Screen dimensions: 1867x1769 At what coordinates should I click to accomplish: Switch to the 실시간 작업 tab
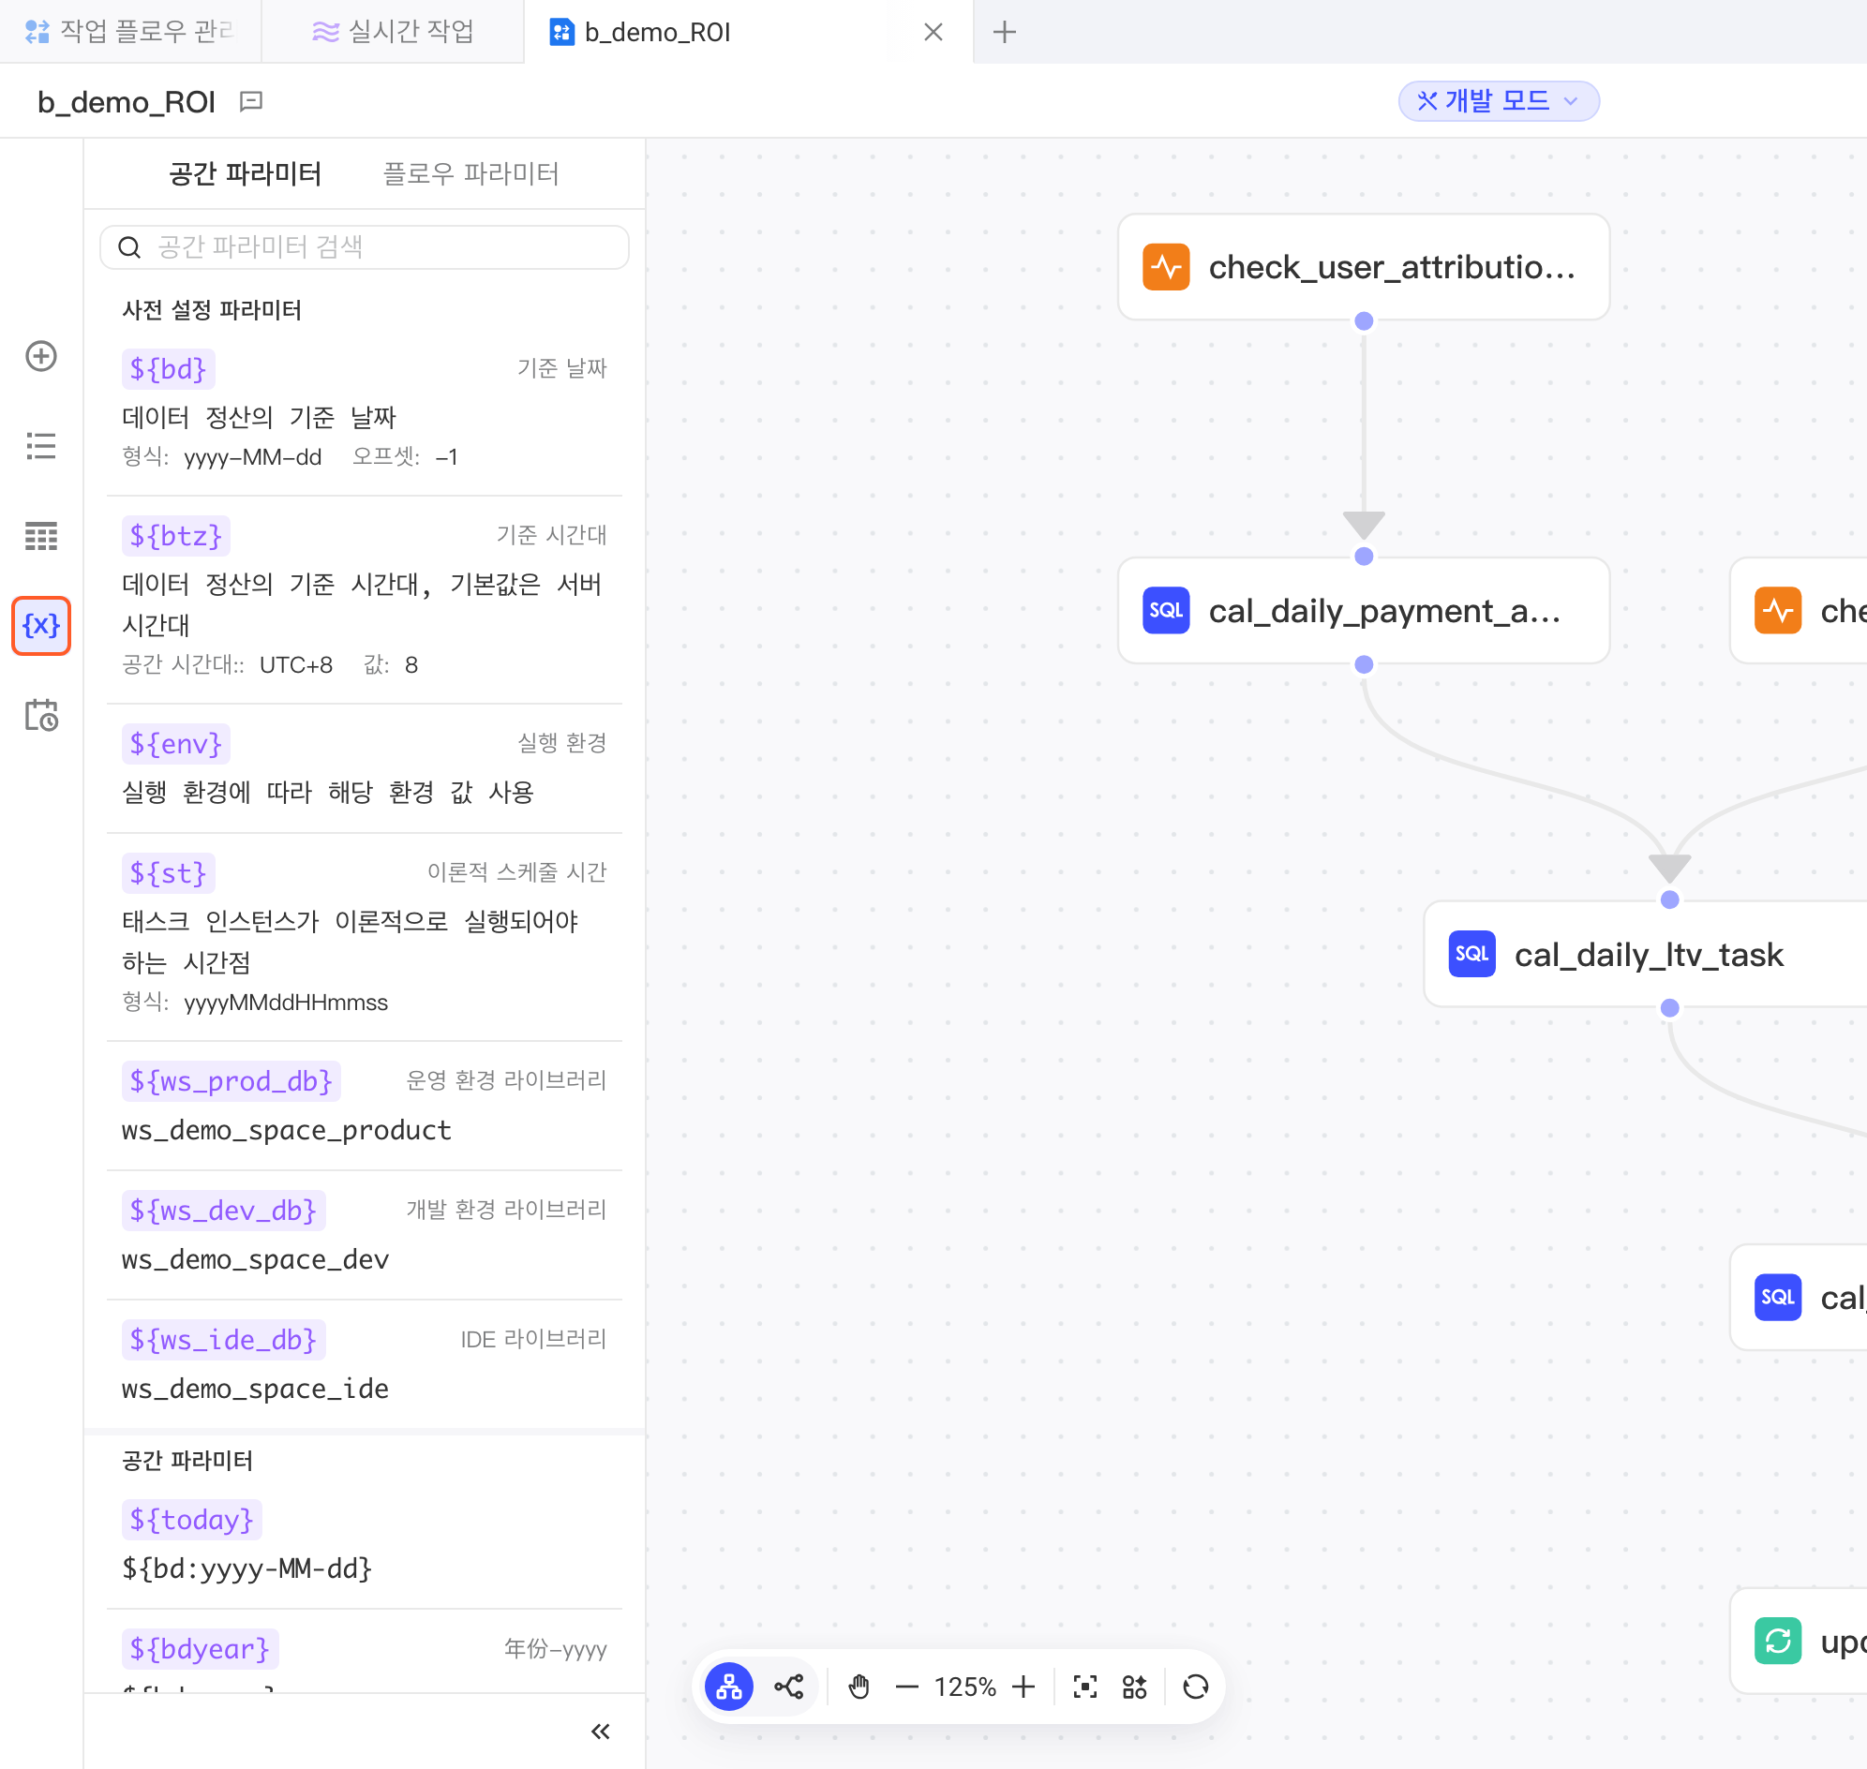[393, 31]
